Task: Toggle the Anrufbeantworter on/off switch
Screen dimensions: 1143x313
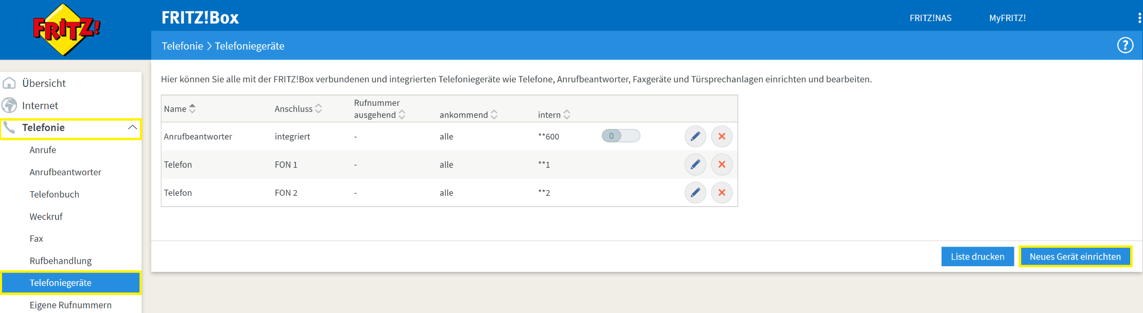Action: [620, 136]
